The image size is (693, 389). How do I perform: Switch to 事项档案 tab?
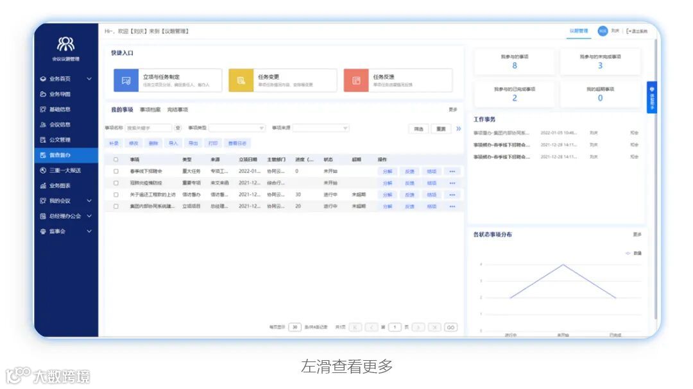coord(150,110)
